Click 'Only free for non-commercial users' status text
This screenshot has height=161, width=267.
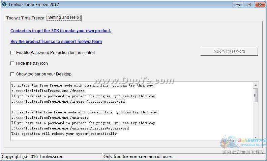click(x=138, y=156)
